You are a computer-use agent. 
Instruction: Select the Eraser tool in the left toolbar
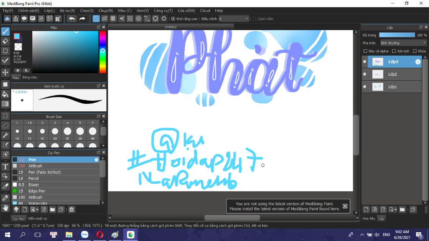point(5,41)
